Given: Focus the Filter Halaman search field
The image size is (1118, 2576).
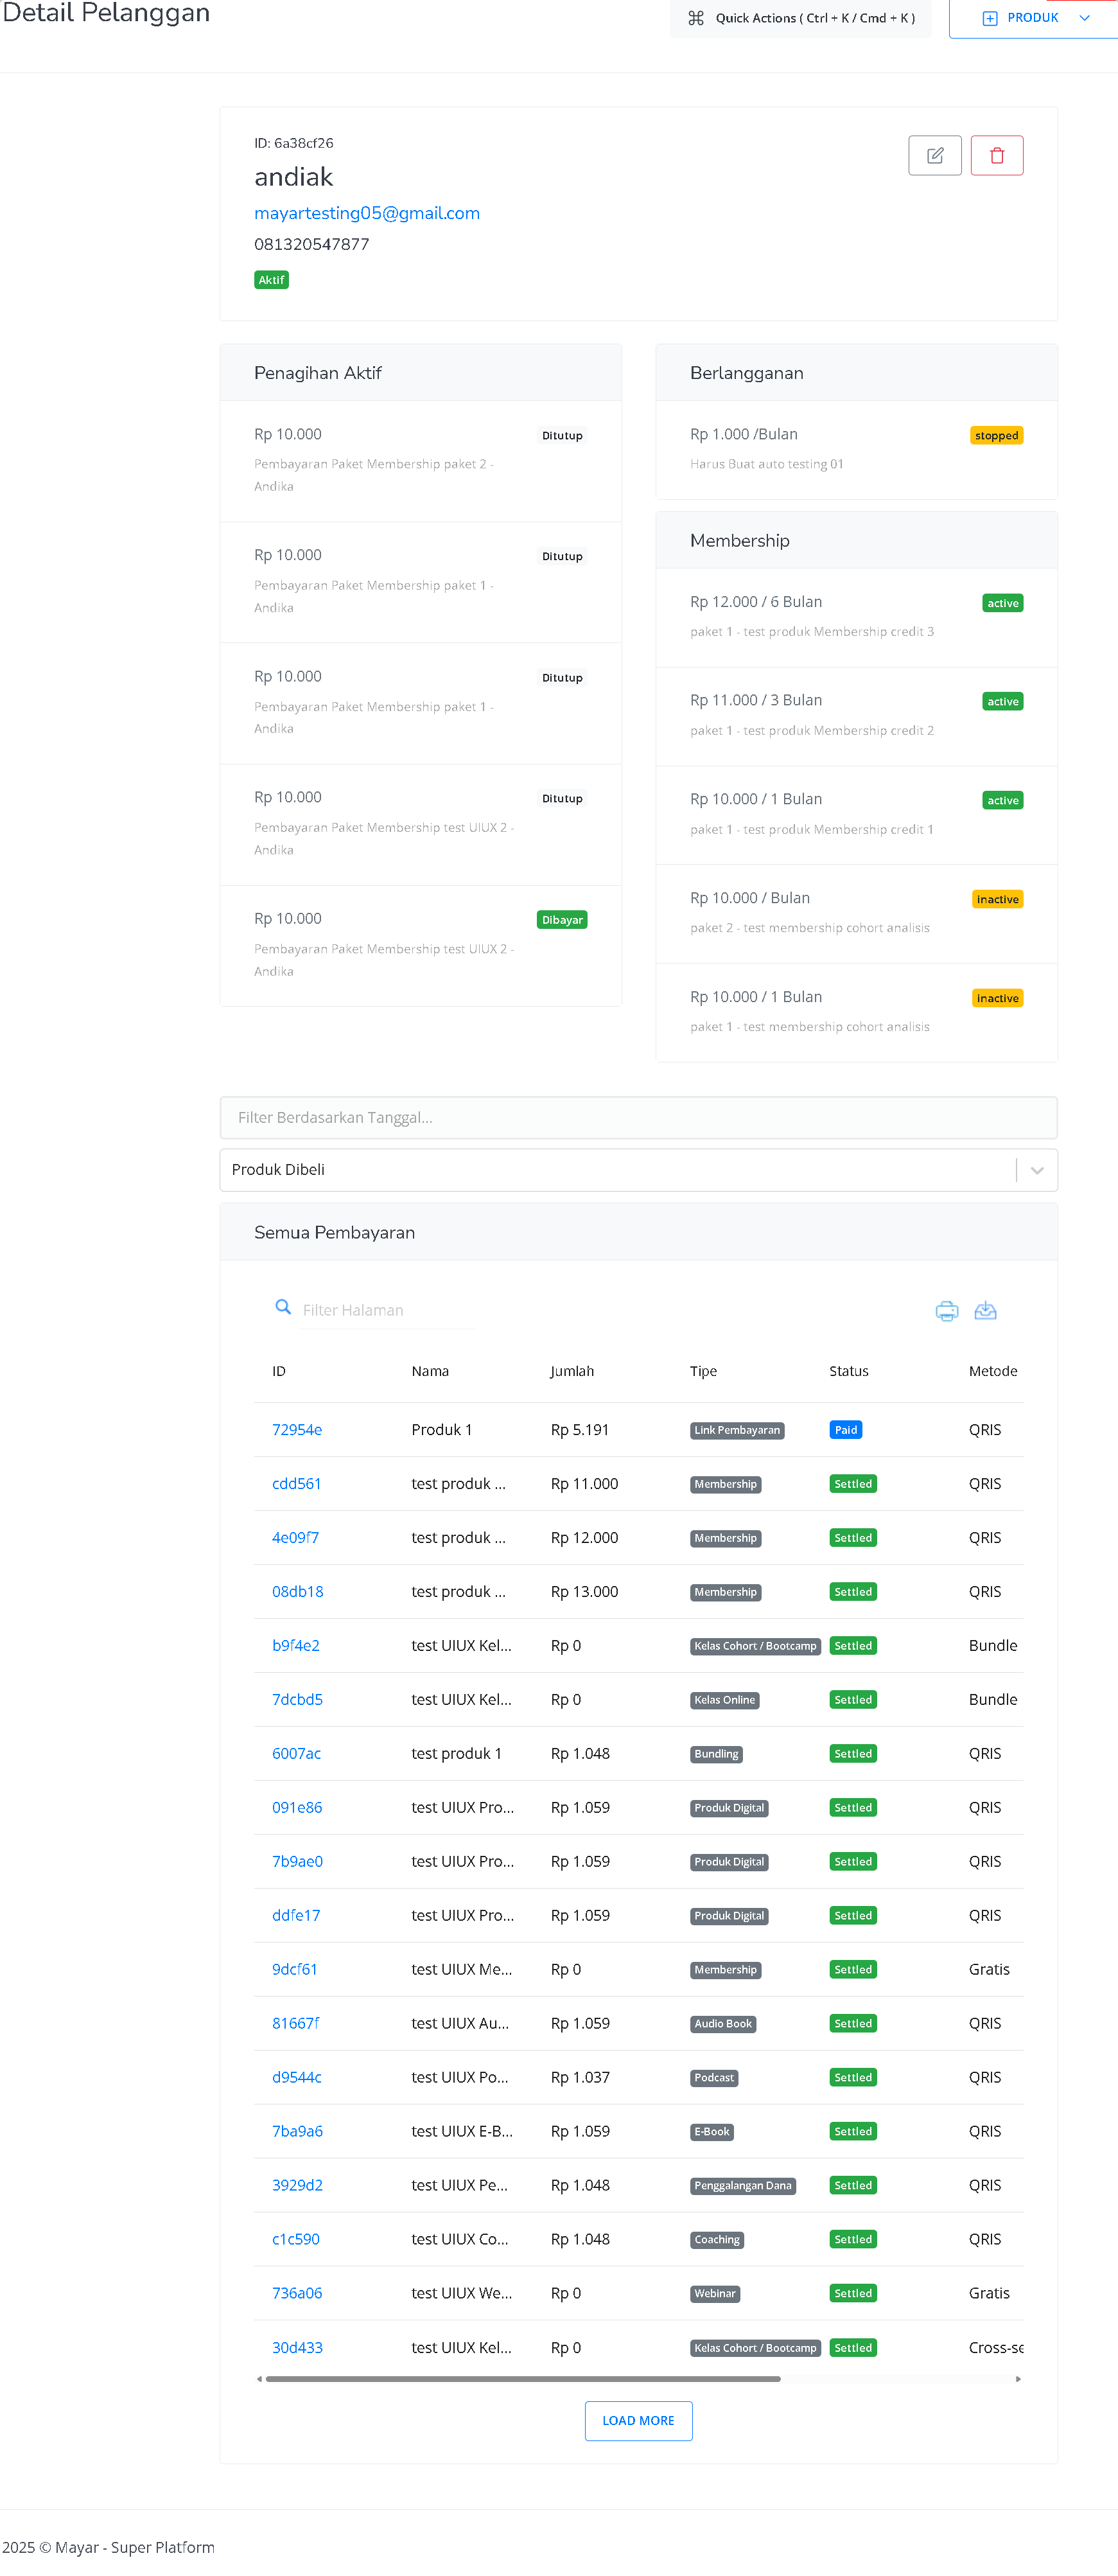Looking at the screenshot, I should (385, 1310).
